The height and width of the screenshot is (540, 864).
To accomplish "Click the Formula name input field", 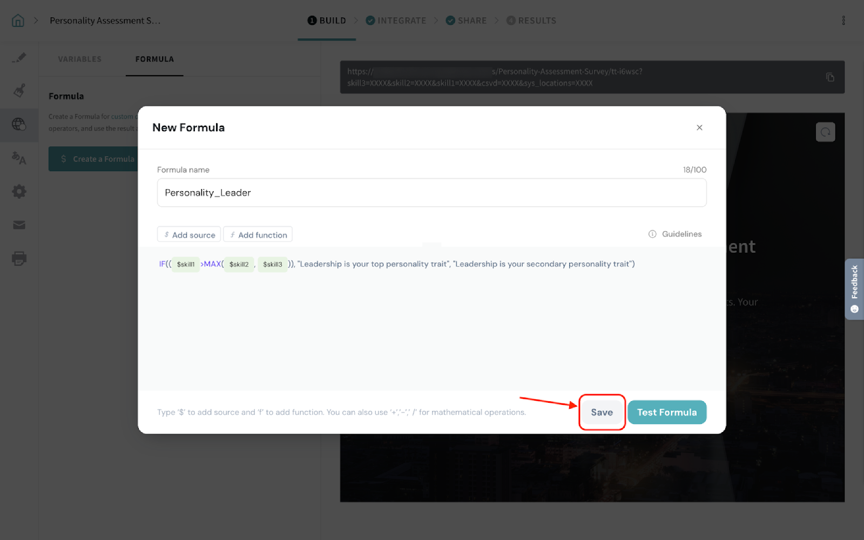I will (431, 193).
